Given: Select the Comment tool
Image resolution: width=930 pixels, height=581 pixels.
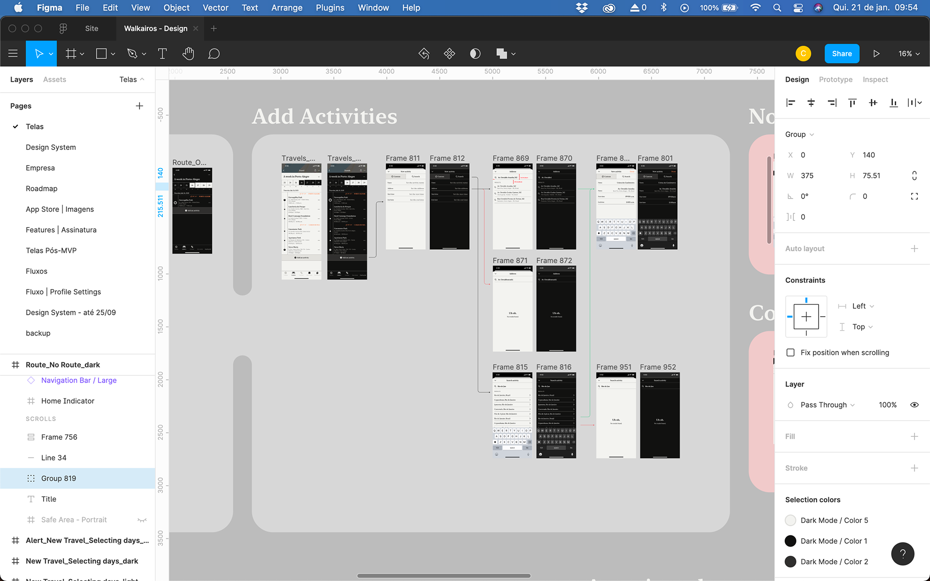Looking at the screenshot, I should coord(214,54).
